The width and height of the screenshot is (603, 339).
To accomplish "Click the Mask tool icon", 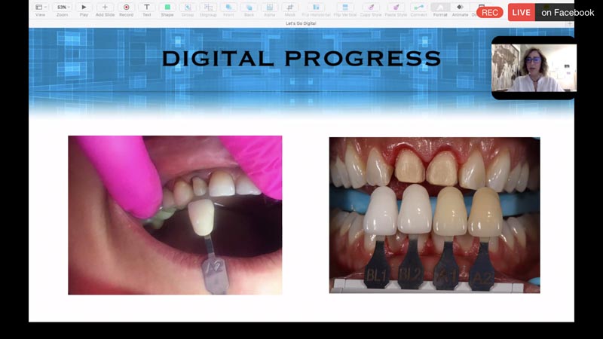I will click(289, 8).
